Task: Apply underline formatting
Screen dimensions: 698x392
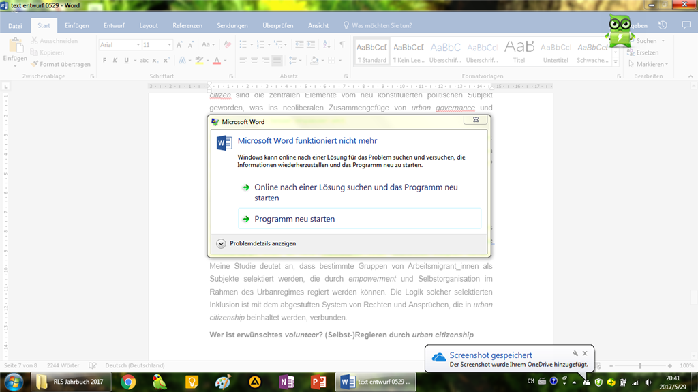Action: 126,60
